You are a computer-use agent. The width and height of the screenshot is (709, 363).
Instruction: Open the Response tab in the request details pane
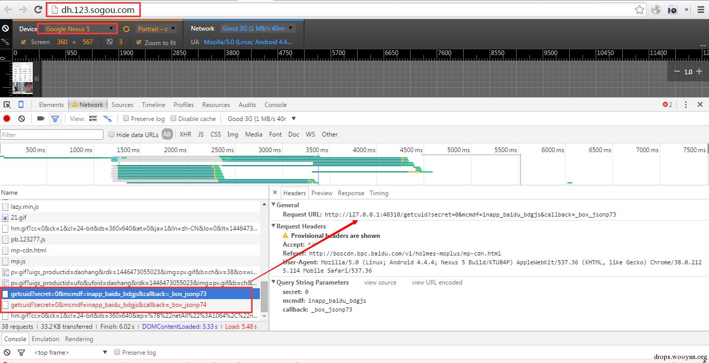351,193
